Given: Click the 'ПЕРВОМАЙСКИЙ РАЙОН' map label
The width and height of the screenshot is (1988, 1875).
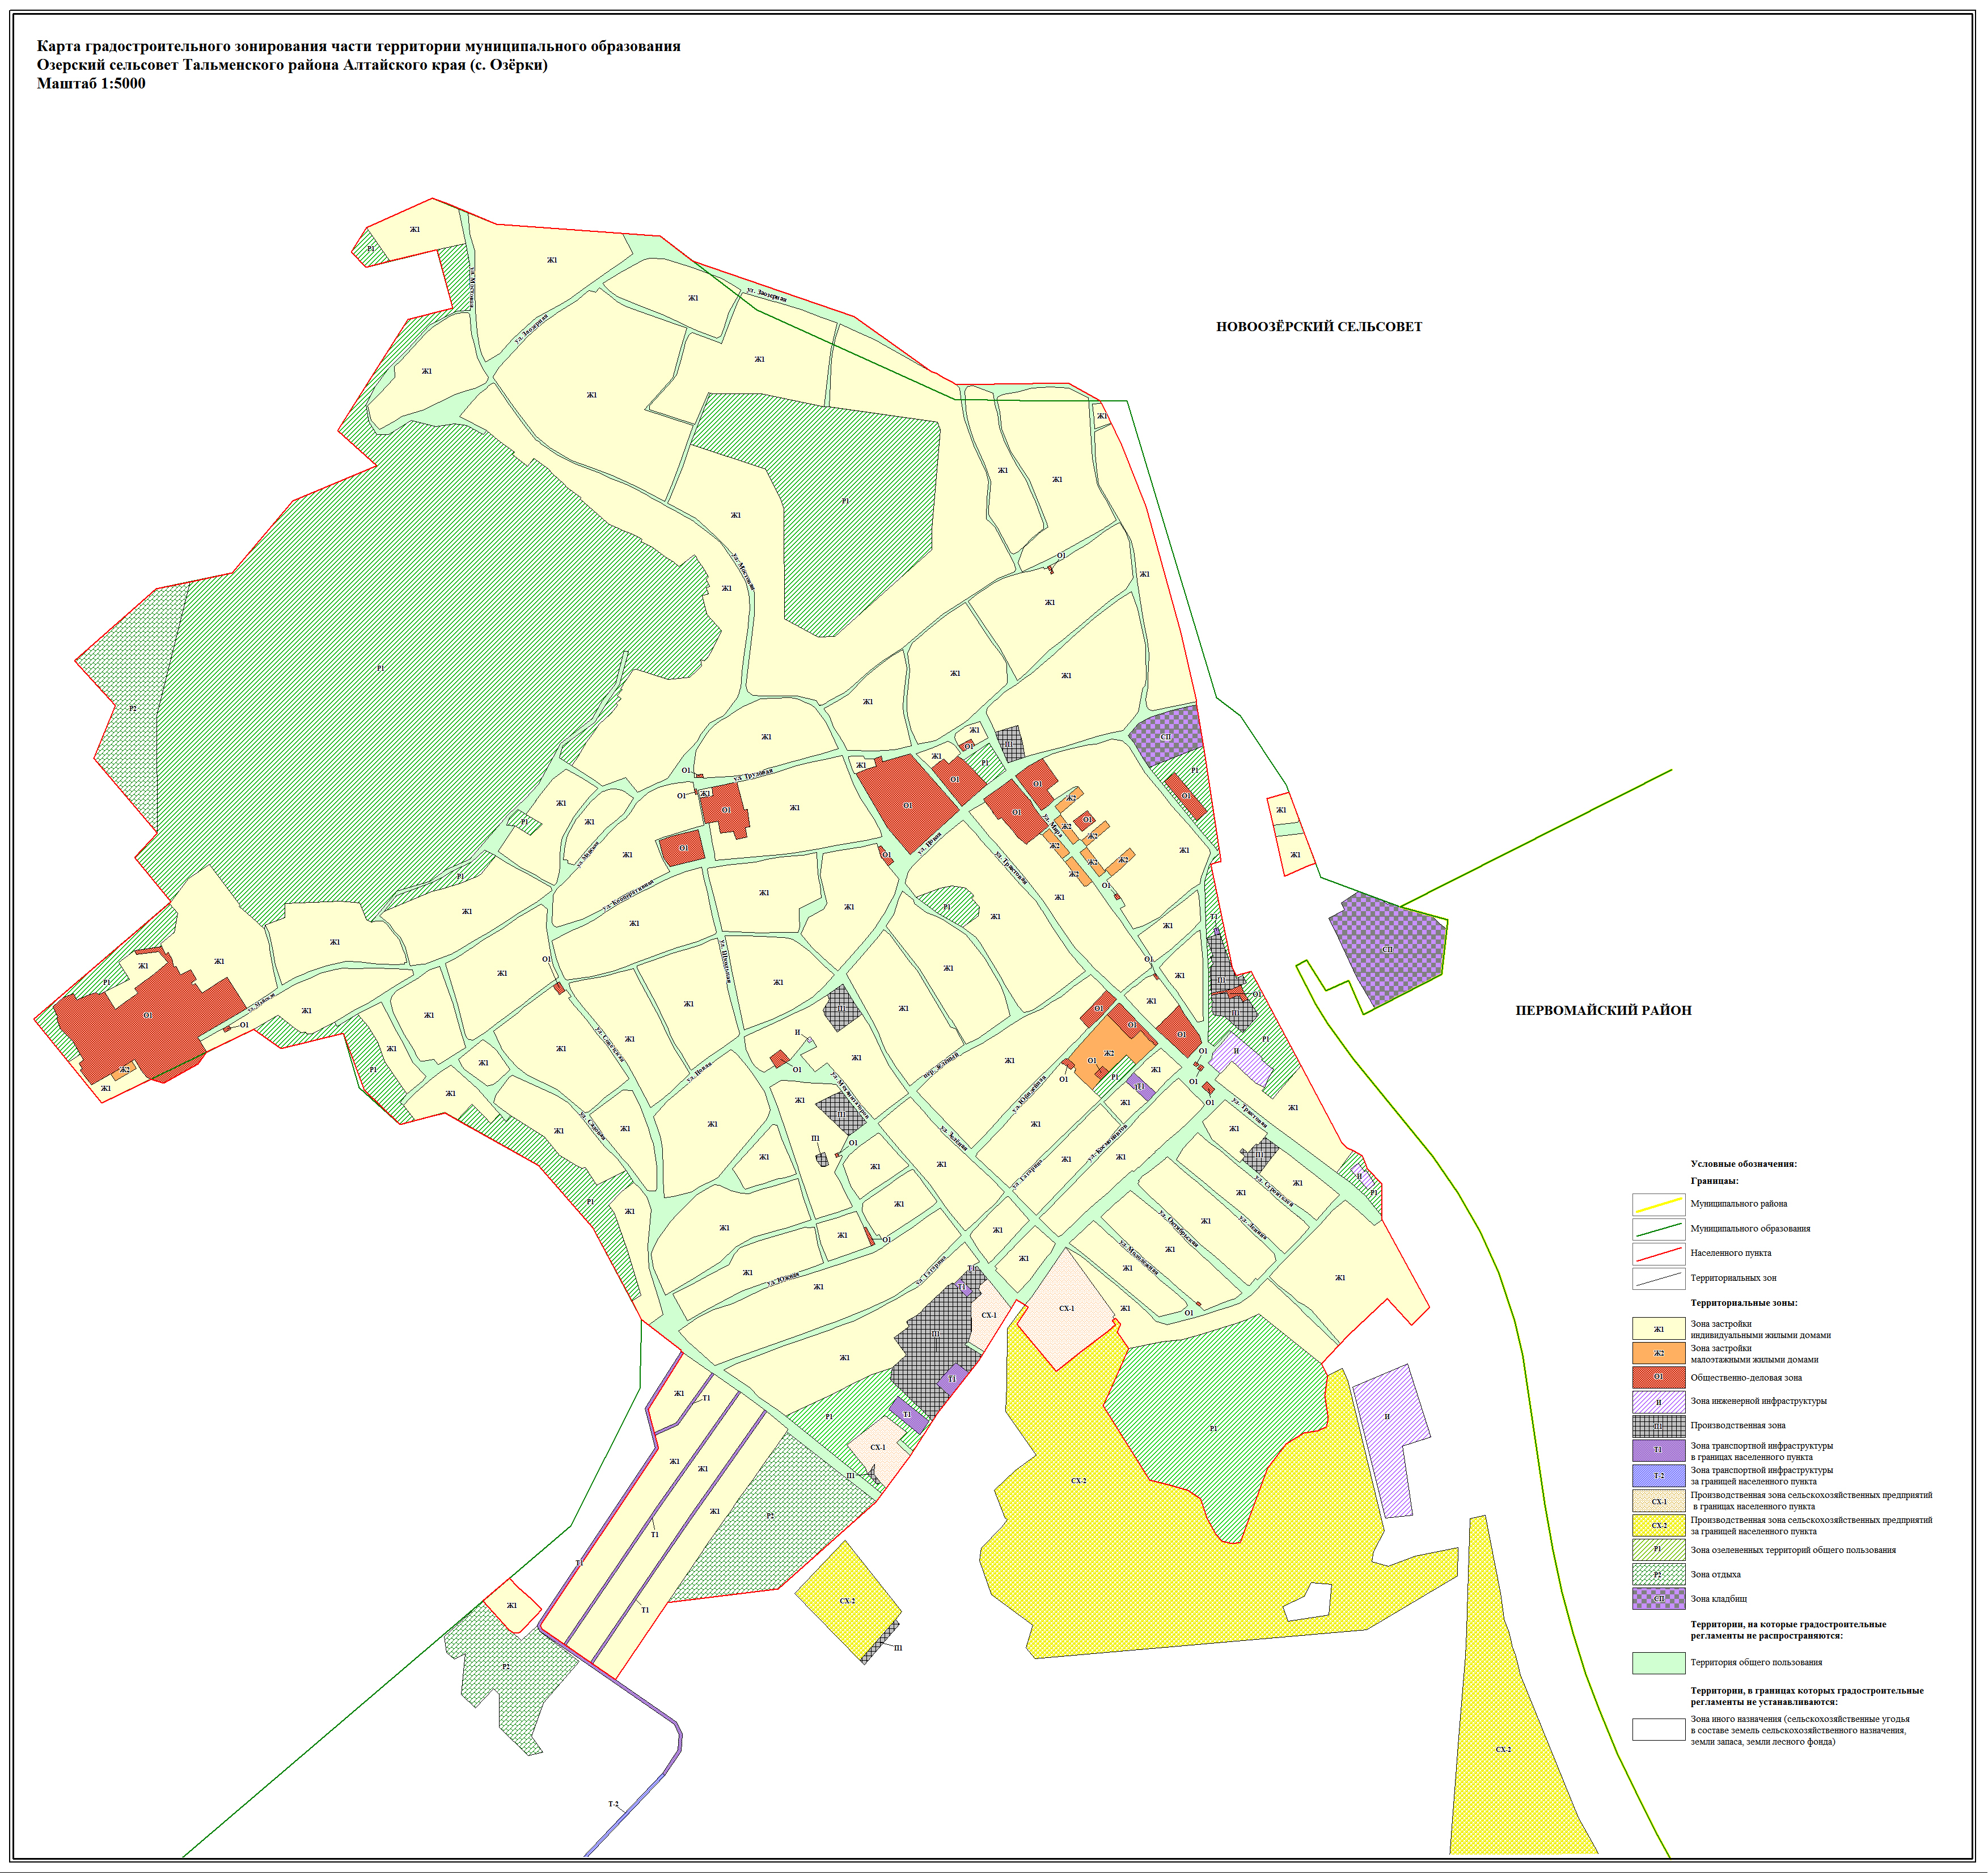Looking at the screenshot, I should (1603, 1010).
